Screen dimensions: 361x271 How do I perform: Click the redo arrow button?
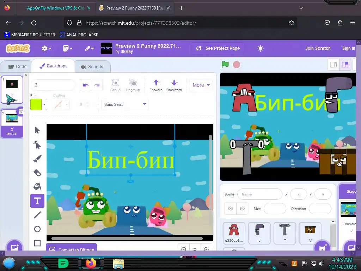click(97, 85)
